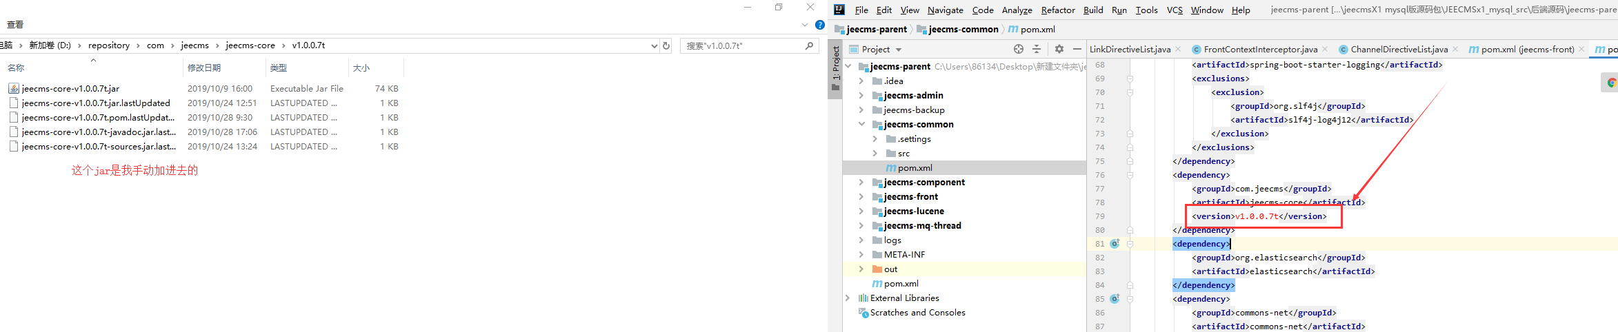Open Project panel settings gear

coord(1059,49)
